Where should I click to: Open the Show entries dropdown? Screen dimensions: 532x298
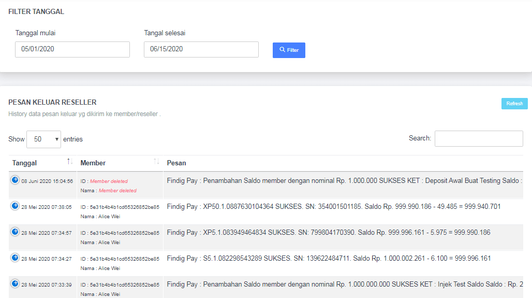click(44, 139)
